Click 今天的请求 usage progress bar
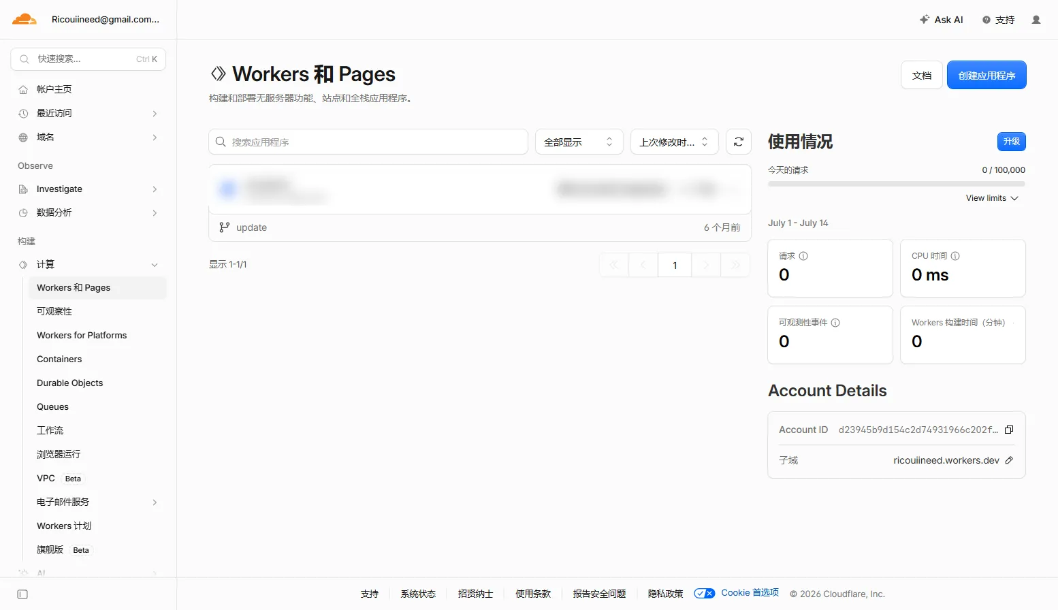The width and height of the screenshot is (1058, 610). click(x=896, y=184)
